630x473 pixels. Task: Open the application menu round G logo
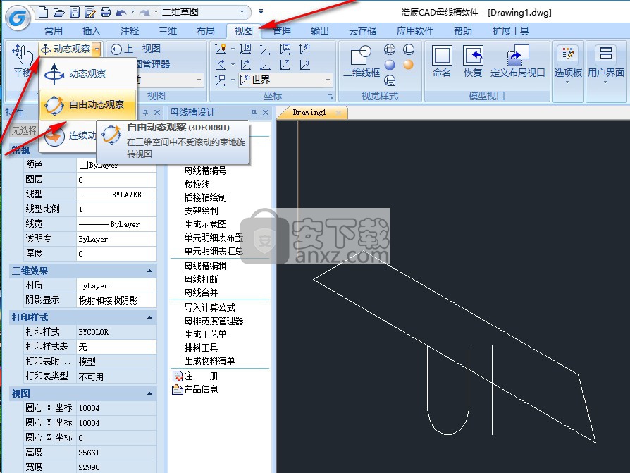(18, 18)
